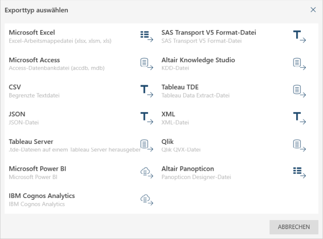Screen dimensions: 323x239
Task: Click the Altair Panopticon export icon
Action: coord(299,173)
